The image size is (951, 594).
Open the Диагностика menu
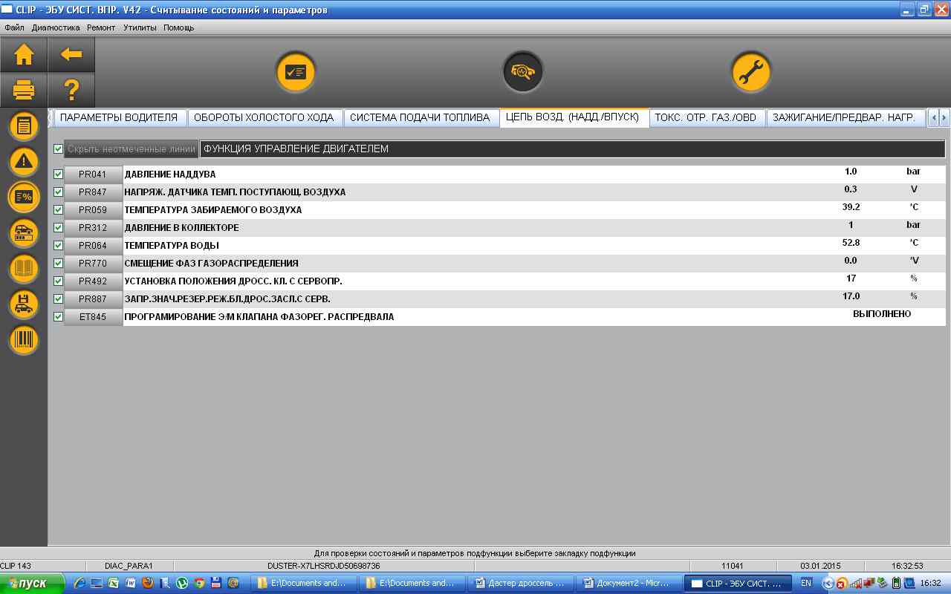(56, 27)
